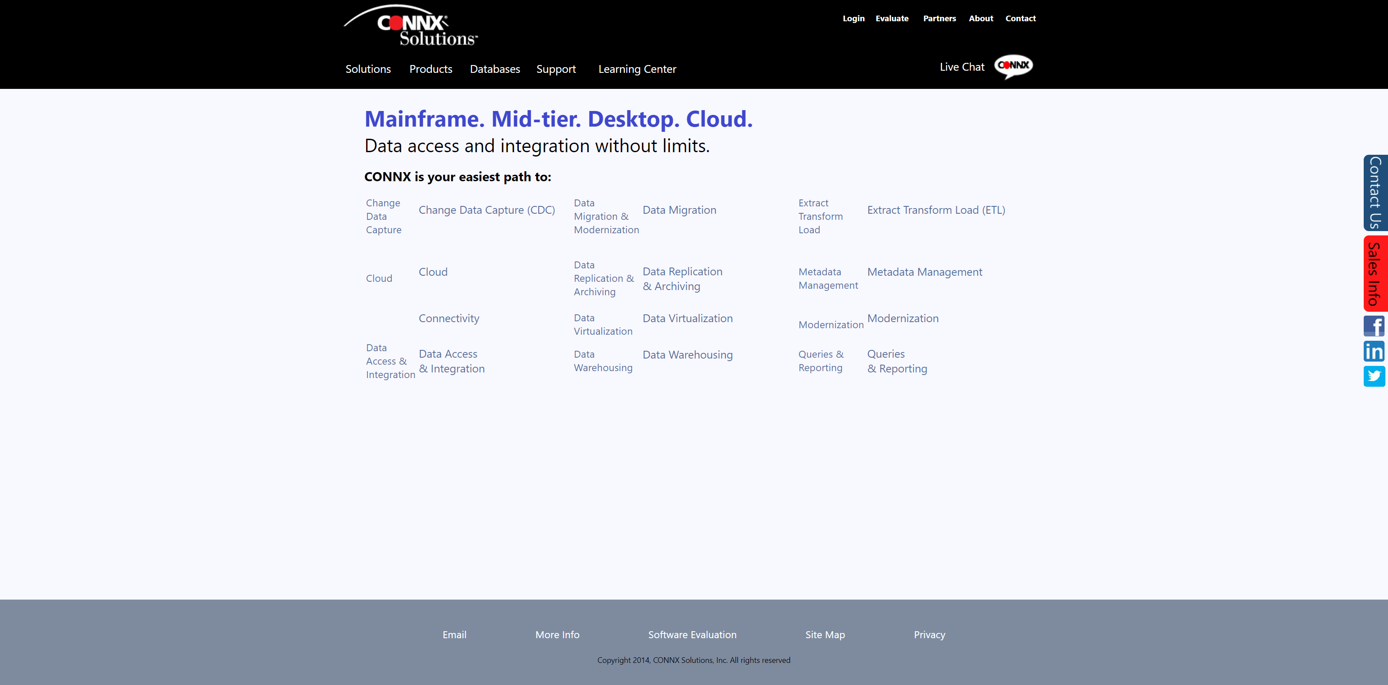The height and width of the screenshot is (685, 1388).
Task: Click 'CONNX is your easiest path to:' text
Action: [458, 176]
